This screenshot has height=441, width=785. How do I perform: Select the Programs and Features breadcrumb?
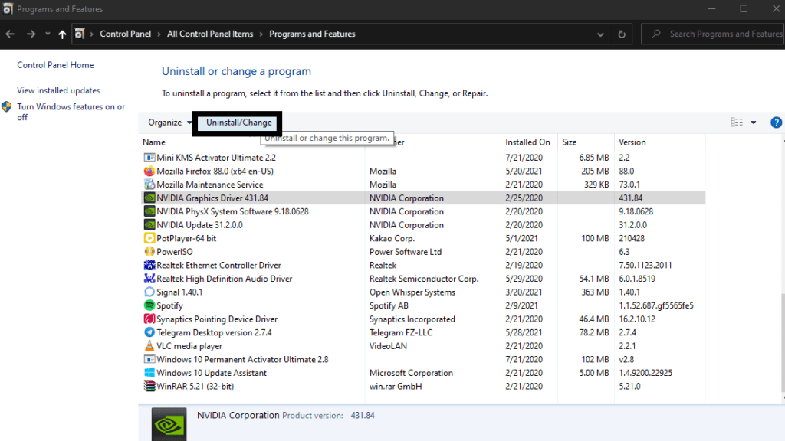tap(312, 34)
